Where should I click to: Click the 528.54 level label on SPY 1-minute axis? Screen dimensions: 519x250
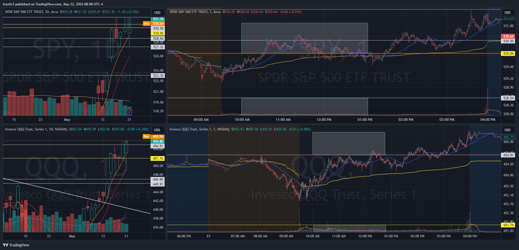[x=508, y=98]
